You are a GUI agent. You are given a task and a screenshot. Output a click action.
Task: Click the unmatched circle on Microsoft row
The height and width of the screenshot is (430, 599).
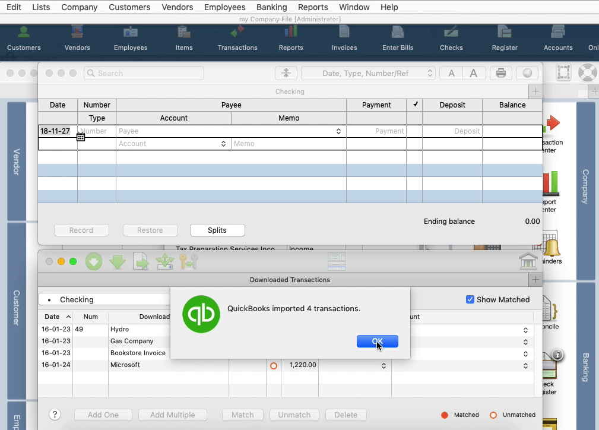(x=274, y=366)
